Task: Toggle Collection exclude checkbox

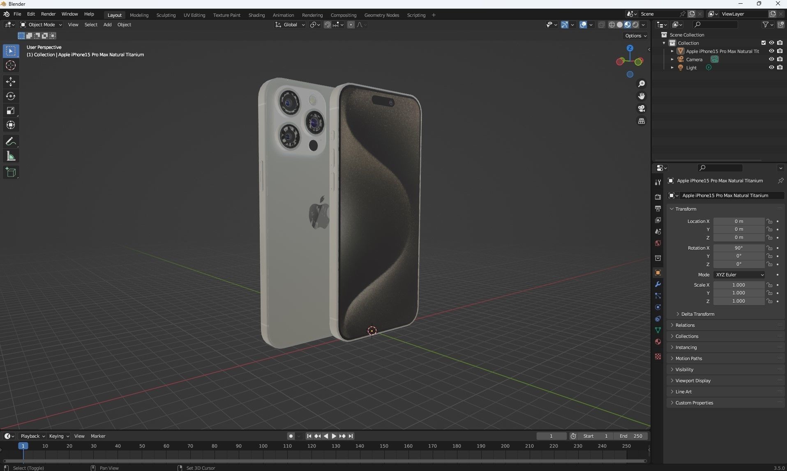Action: pyautogui.click(x=763, y=43)
